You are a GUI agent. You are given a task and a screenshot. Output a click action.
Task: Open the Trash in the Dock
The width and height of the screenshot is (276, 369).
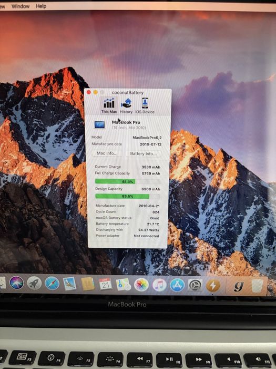click(258, 286)
